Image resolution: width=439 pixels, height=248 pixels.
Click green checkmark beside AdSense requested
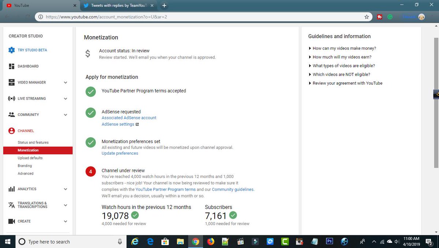(x=91, y=113)
